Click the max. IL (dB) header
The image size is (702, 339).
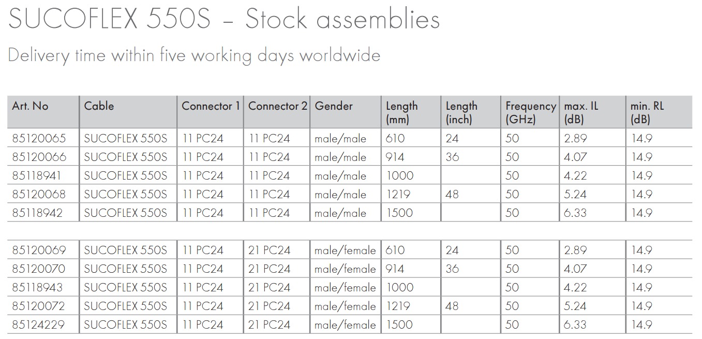tap(581, 112)
